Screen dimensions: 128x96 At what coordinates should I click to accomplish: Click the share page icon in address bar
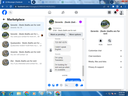(104, 7)
